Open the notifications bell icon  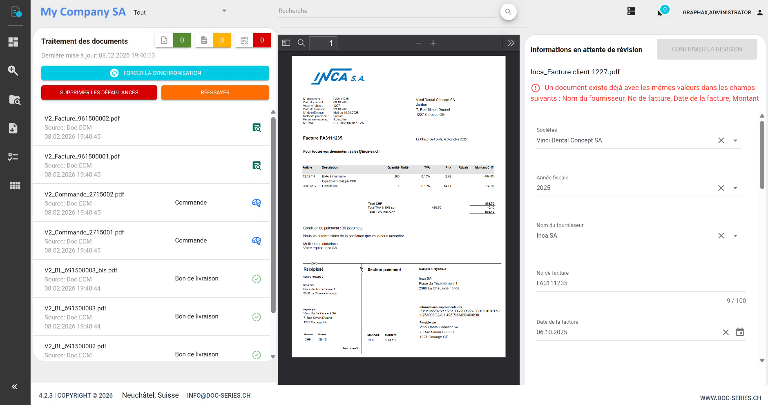pos(659,12)
